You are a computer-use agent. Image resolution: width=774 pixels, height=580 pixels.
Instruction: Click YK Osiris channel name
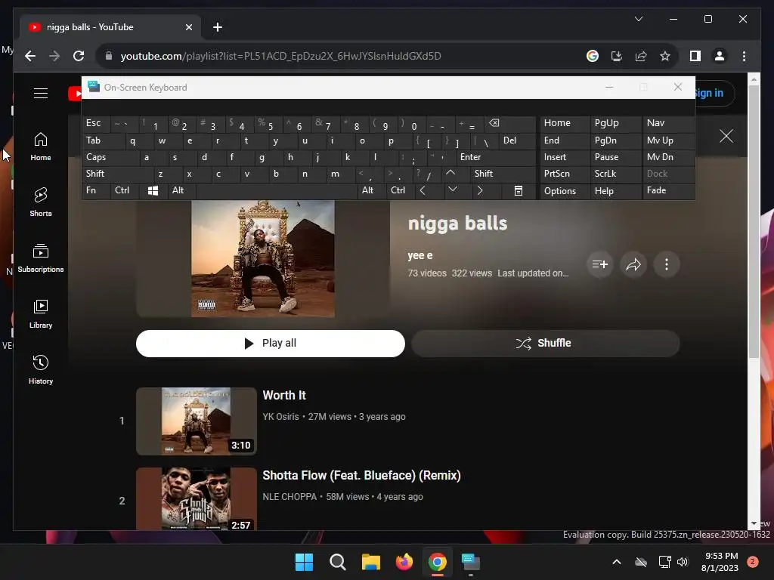280,417
